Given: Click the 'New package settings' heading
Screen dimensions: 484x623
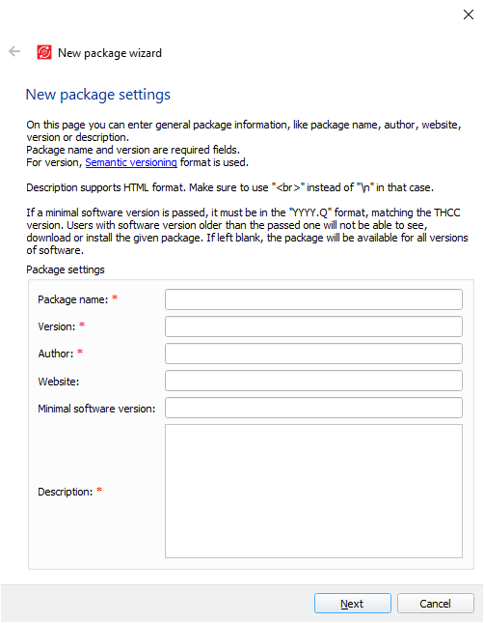Looking at the screenshot, I should coord(98,95).
